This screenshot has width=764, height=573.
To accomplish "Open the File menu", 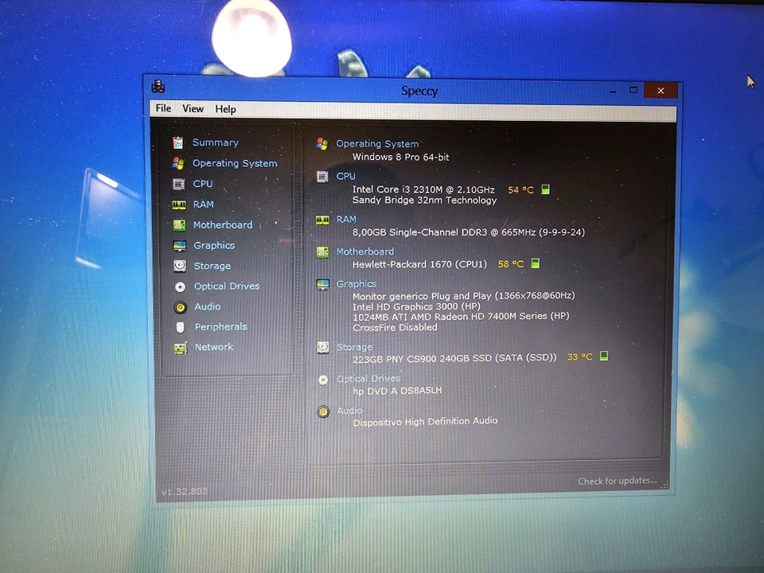I will 163,108.
